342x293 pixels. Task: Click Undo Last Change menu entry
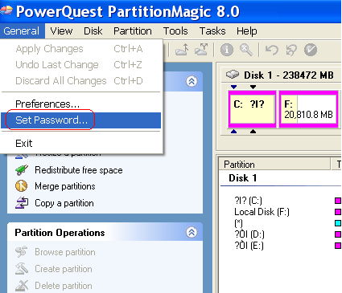pyautogui.click(x=80, y=65)
